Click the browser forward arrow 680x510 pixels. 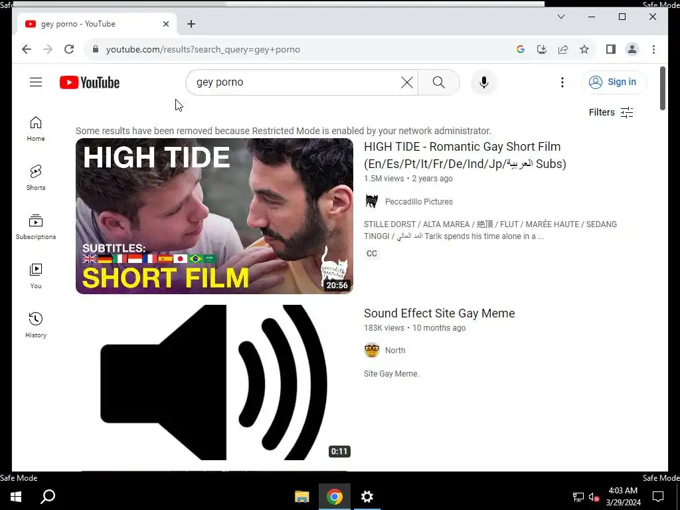coord(48,49)
